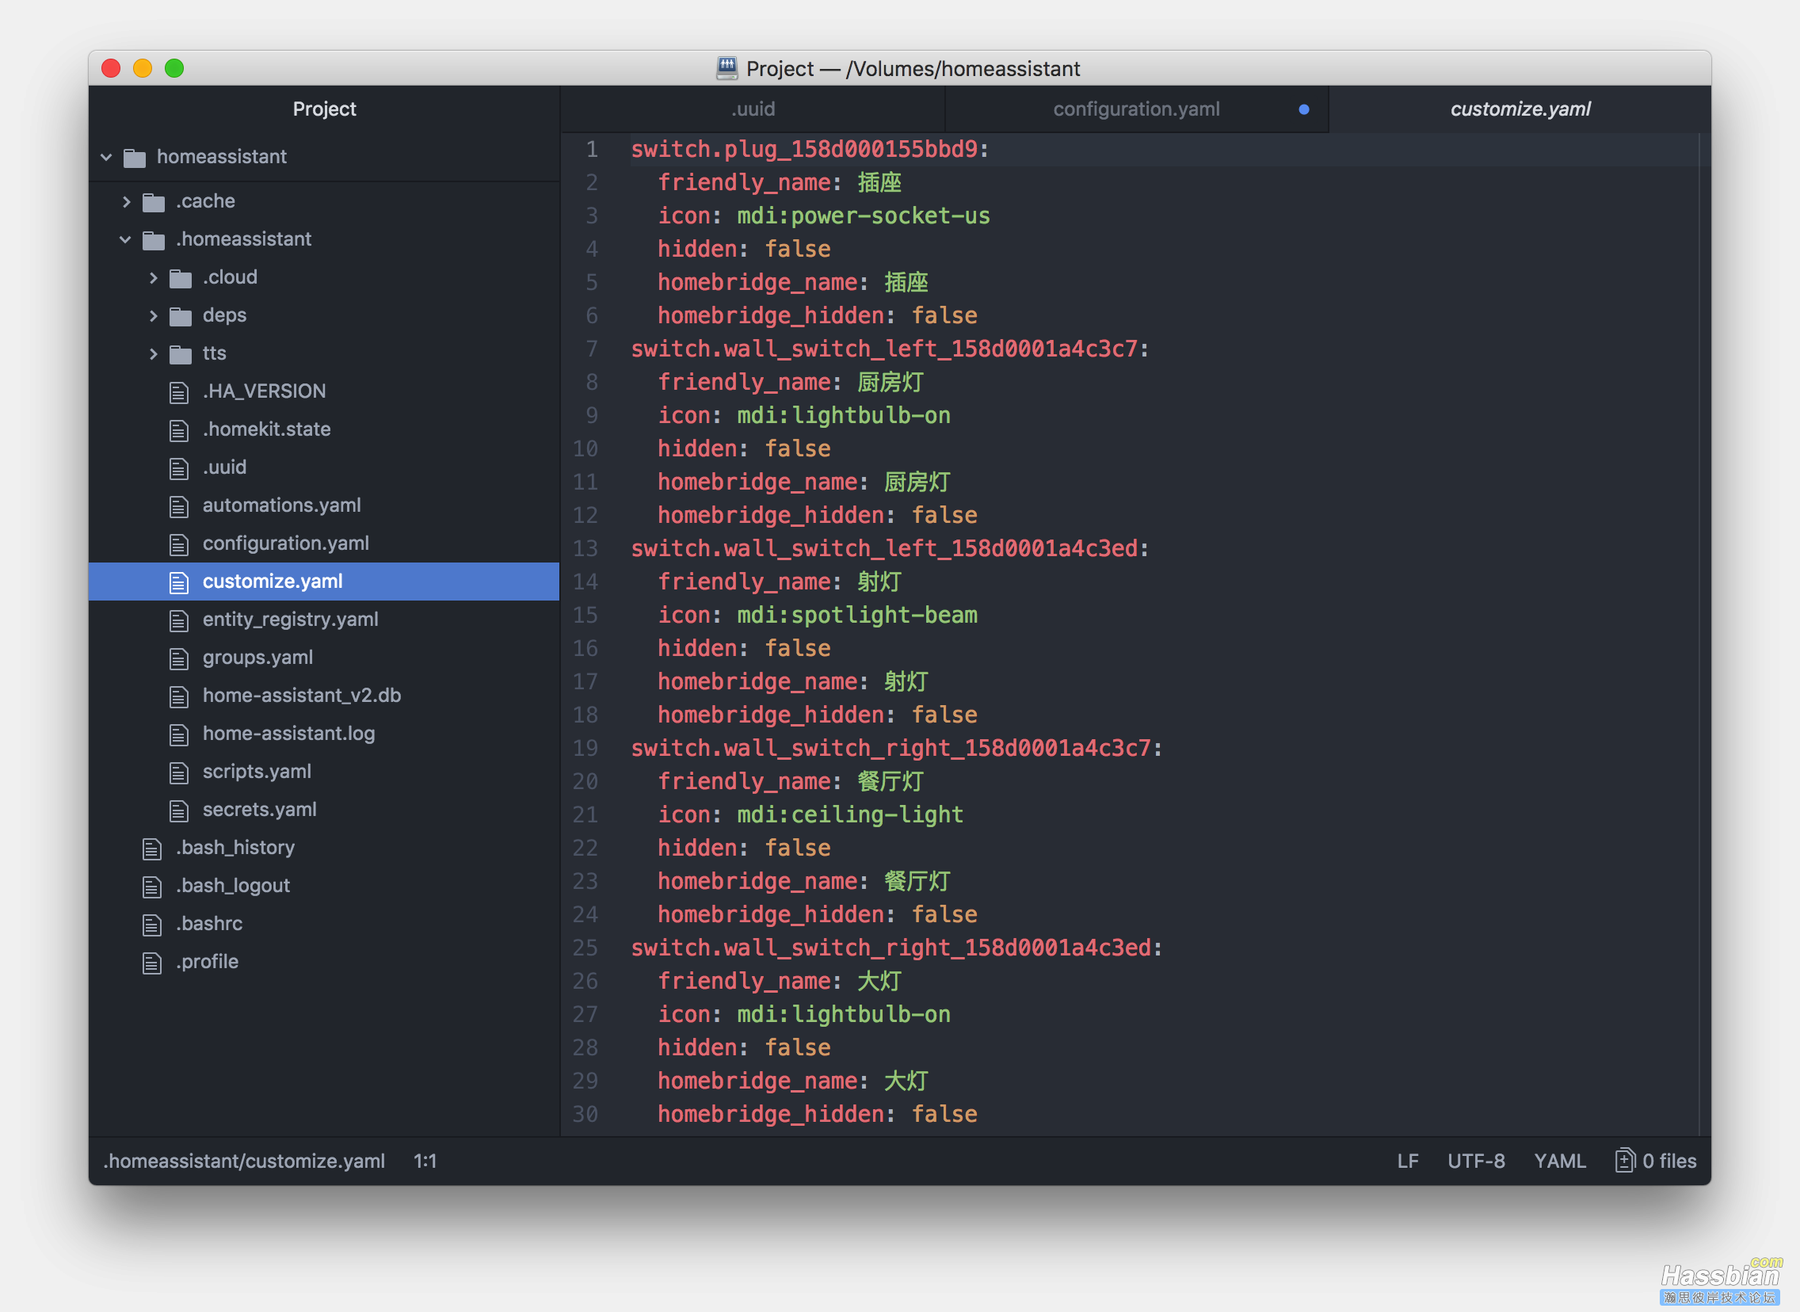Click the green zoom window button

point(174,69)
